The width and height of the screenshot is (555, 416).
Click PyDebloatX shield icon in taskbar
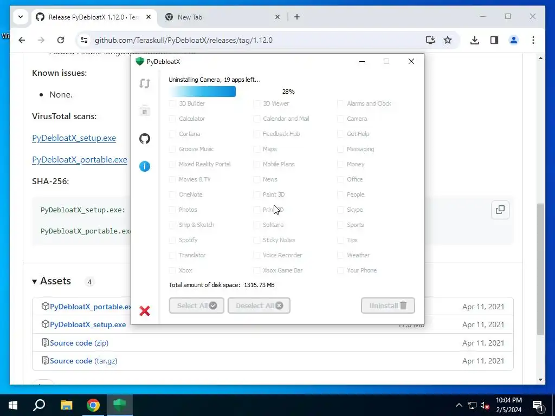point(120,405)
